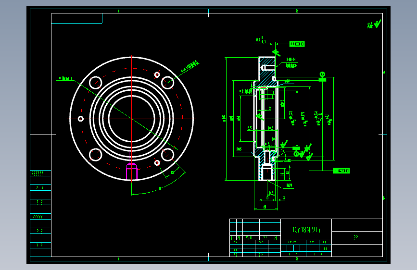Select the circular datum symbol right of section

[322, 74]
